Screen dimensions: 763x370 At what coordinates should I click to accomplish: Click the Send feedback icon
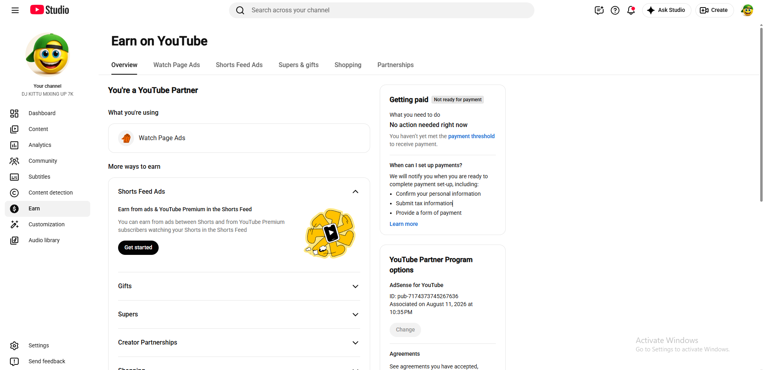pos(14,362)
